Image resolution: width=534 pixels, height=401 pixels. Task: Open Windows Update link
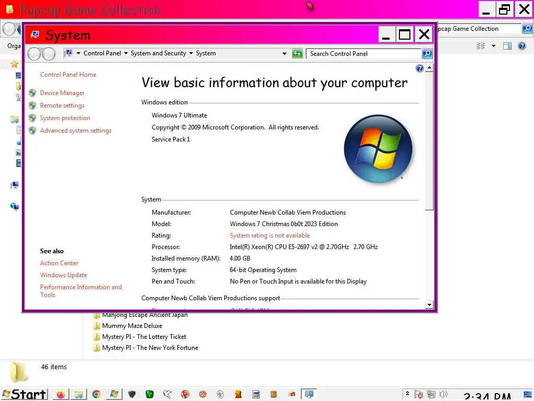[x=64, y=275]
